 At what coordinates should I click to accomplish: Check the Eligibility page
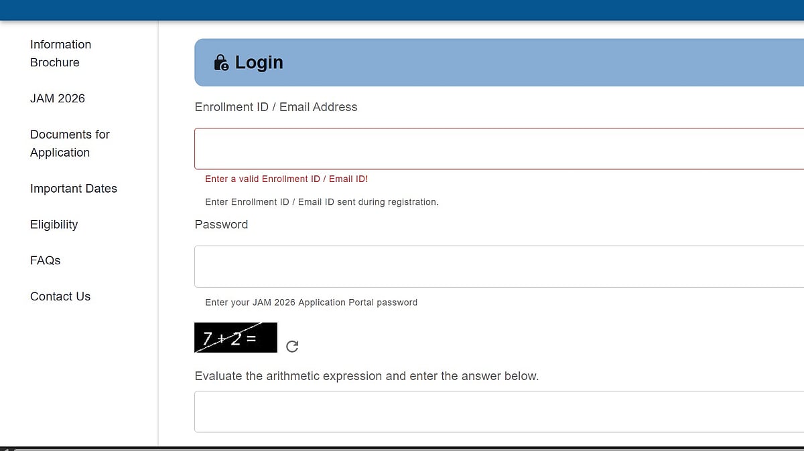54,224
